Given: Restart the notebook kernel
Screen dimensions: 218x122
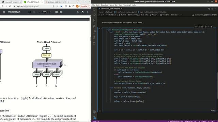Looking at the screenshot, I should point(154,15).
